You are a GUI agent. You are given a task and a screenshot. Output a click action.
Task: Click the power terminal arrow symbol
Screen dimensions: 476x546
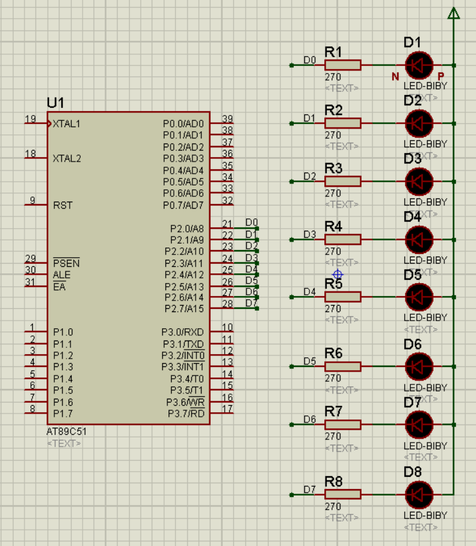pos(453,13)
